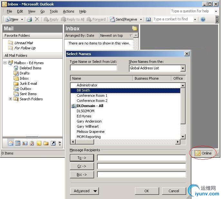Open the Address Book icon
The image size is (221, 199).
(148, 19)
